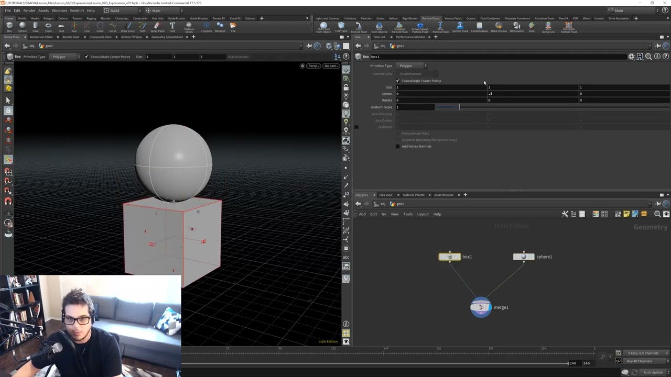Viewport: 671px width, 377px height.
Task: Open the Persp viewport menu
Action: pos(313,66)
